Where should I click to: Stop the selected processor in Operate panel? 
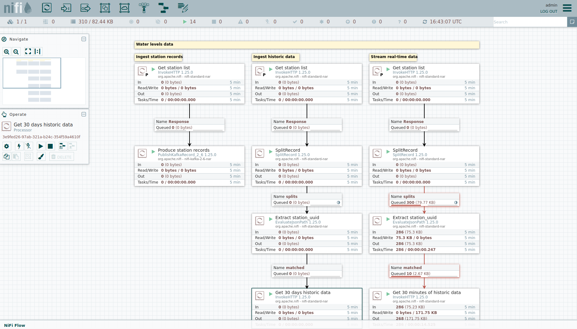(x=50, y=146)
